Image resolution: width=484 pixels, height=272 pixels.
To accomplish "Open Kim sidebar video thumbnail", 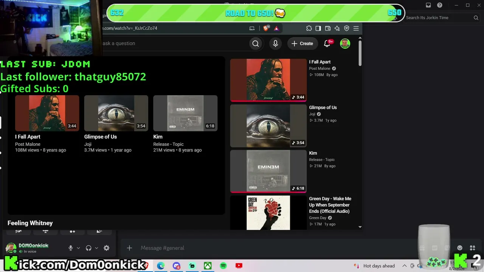I will click(x=268, y=171).
